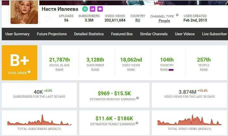228x136 pixels.
Task: Click the help icon for Estimated Yearly Earnings
Action: (x=137, y=123)
